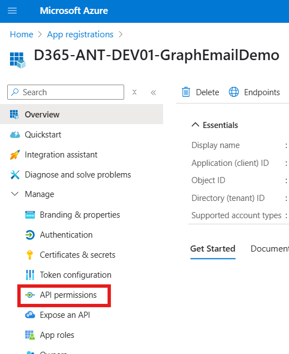Open App registrations breadcrumb
Screen dimensions: 289x354
point(80,35)
